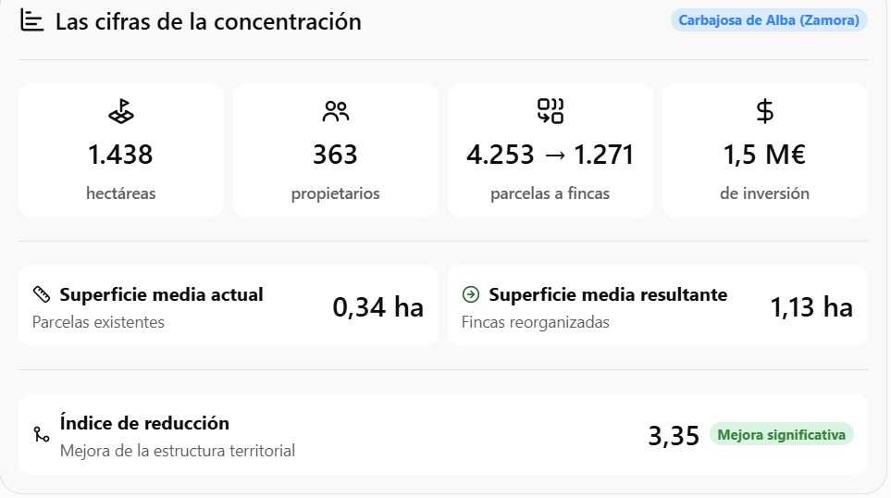Click the 0,34 ha value
The image size is (891, 498).
pos(377,307)
